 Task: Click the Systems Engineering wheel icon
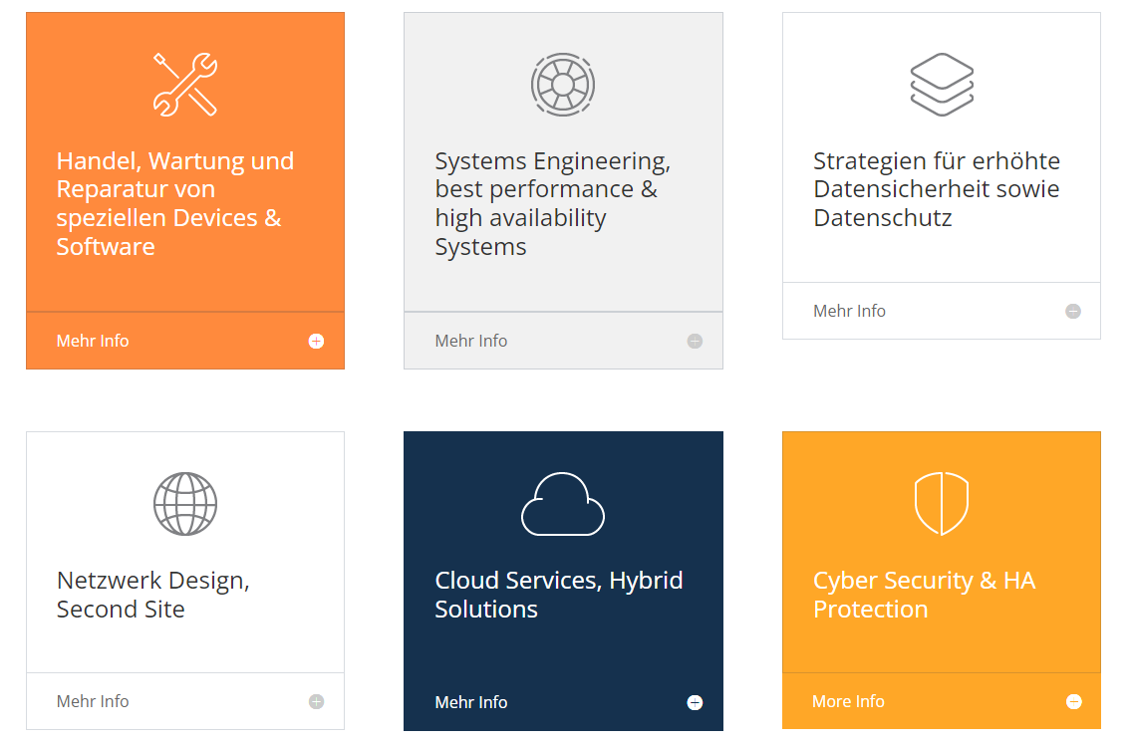coord(563,85)
